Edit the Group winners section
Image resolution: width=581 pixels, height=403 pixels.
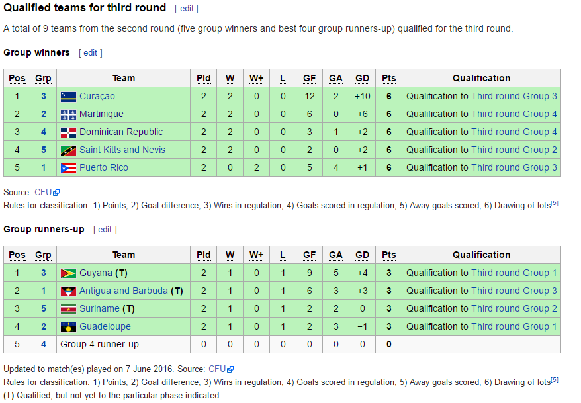90,53
